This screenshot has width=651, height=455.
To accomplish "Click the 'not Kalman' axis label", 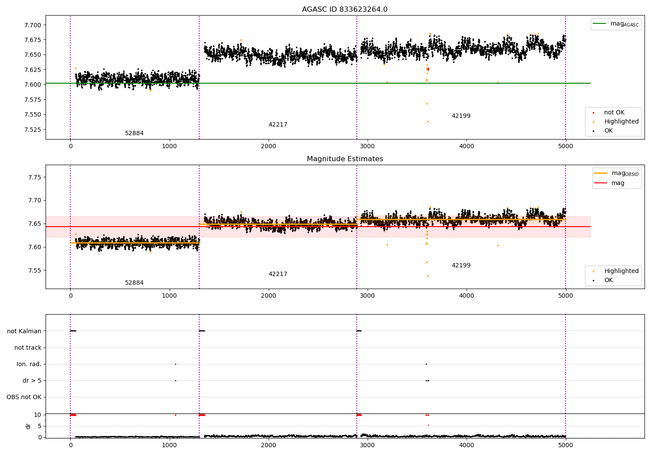I will pos(24,331).
